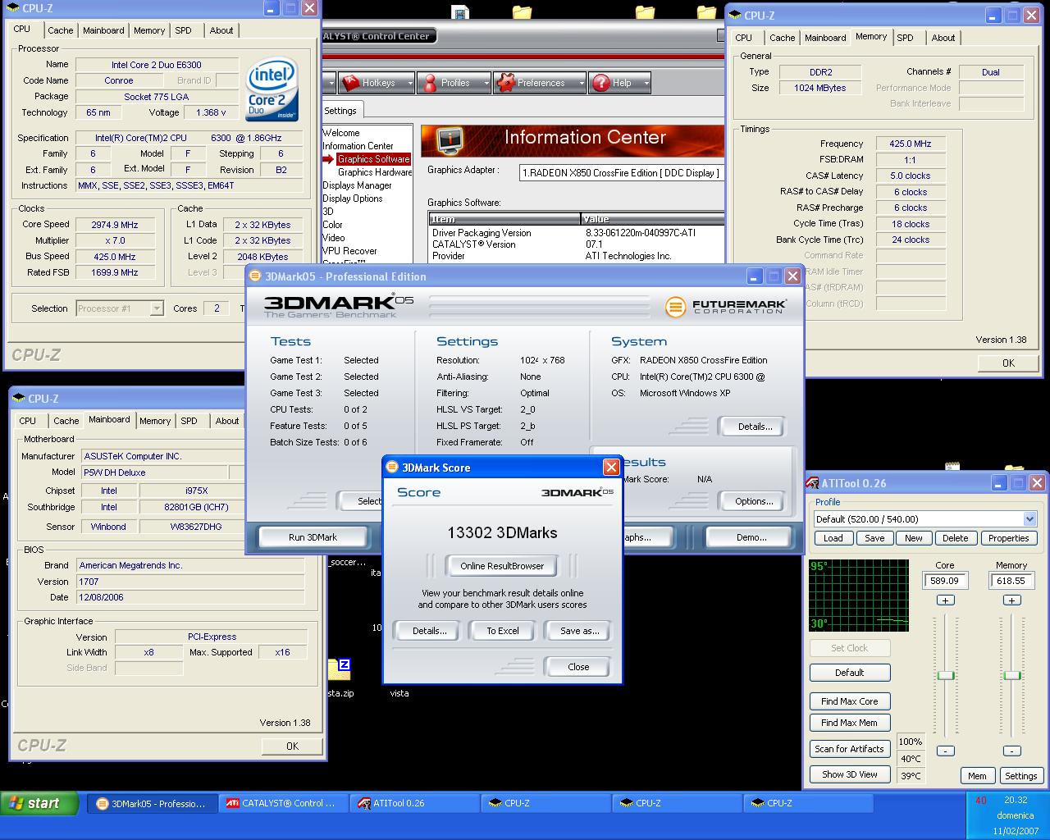
Task: Click the Demo... button in 3DMark05
Action: pos(751,537)
